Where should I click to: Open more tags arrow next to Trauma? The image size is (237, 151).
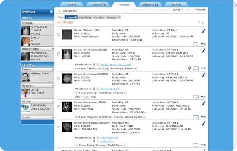pyautogui.click(x=119, y=17)
